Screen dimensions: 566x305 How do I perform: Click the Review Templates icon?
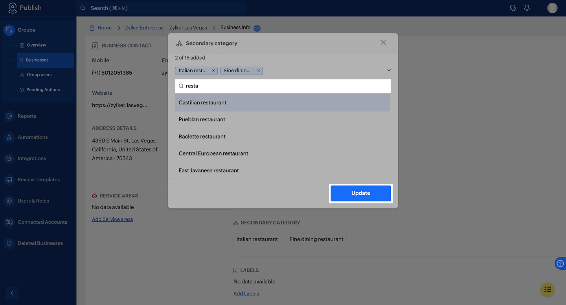(x=9, y=180)
